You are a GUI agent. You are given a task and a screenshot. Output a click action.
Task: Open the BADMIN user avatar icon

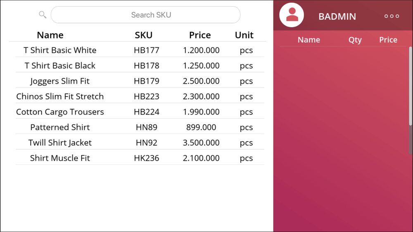tap(292, 15)
